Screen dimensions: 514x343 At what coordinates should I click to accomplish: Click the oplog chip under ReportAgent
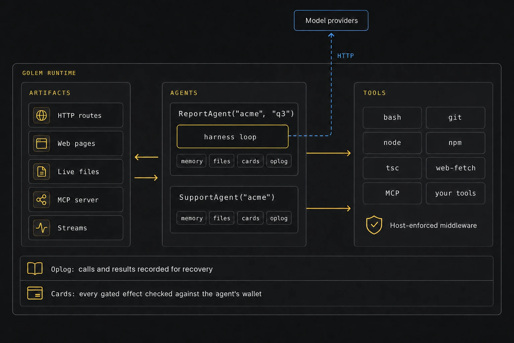(x=279, y=161)
